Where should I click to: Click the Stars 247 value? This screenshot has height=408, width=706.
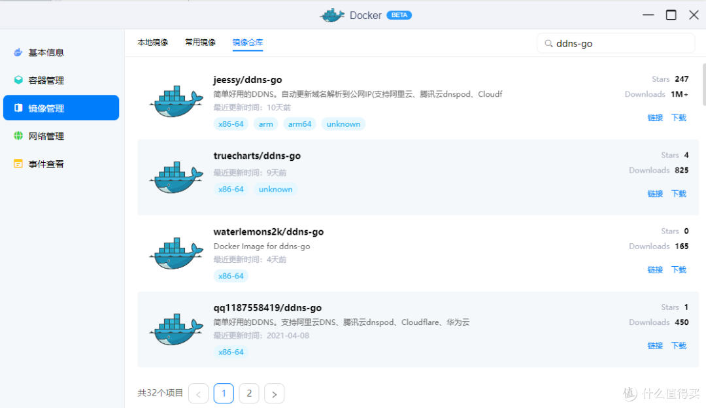[682, 79]
